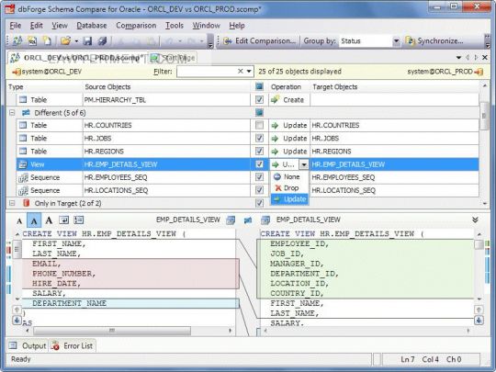Click the next difference arrow in right pane

pyautogui.click(x=479, y=321)
